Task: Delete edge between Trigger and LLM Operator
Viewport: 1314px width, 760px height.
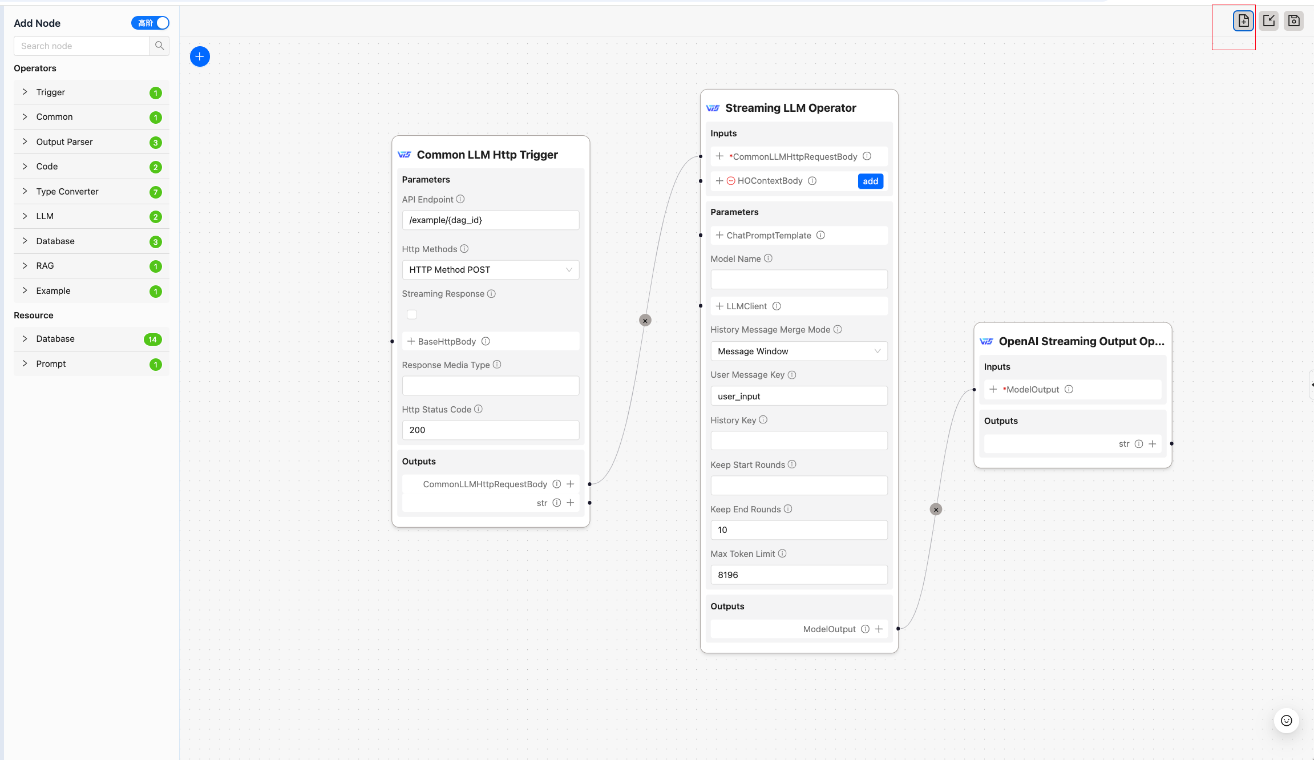Action: (x=645, y=321)
